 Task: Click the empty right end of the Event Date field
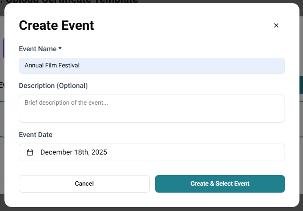(x=263, y=152)
